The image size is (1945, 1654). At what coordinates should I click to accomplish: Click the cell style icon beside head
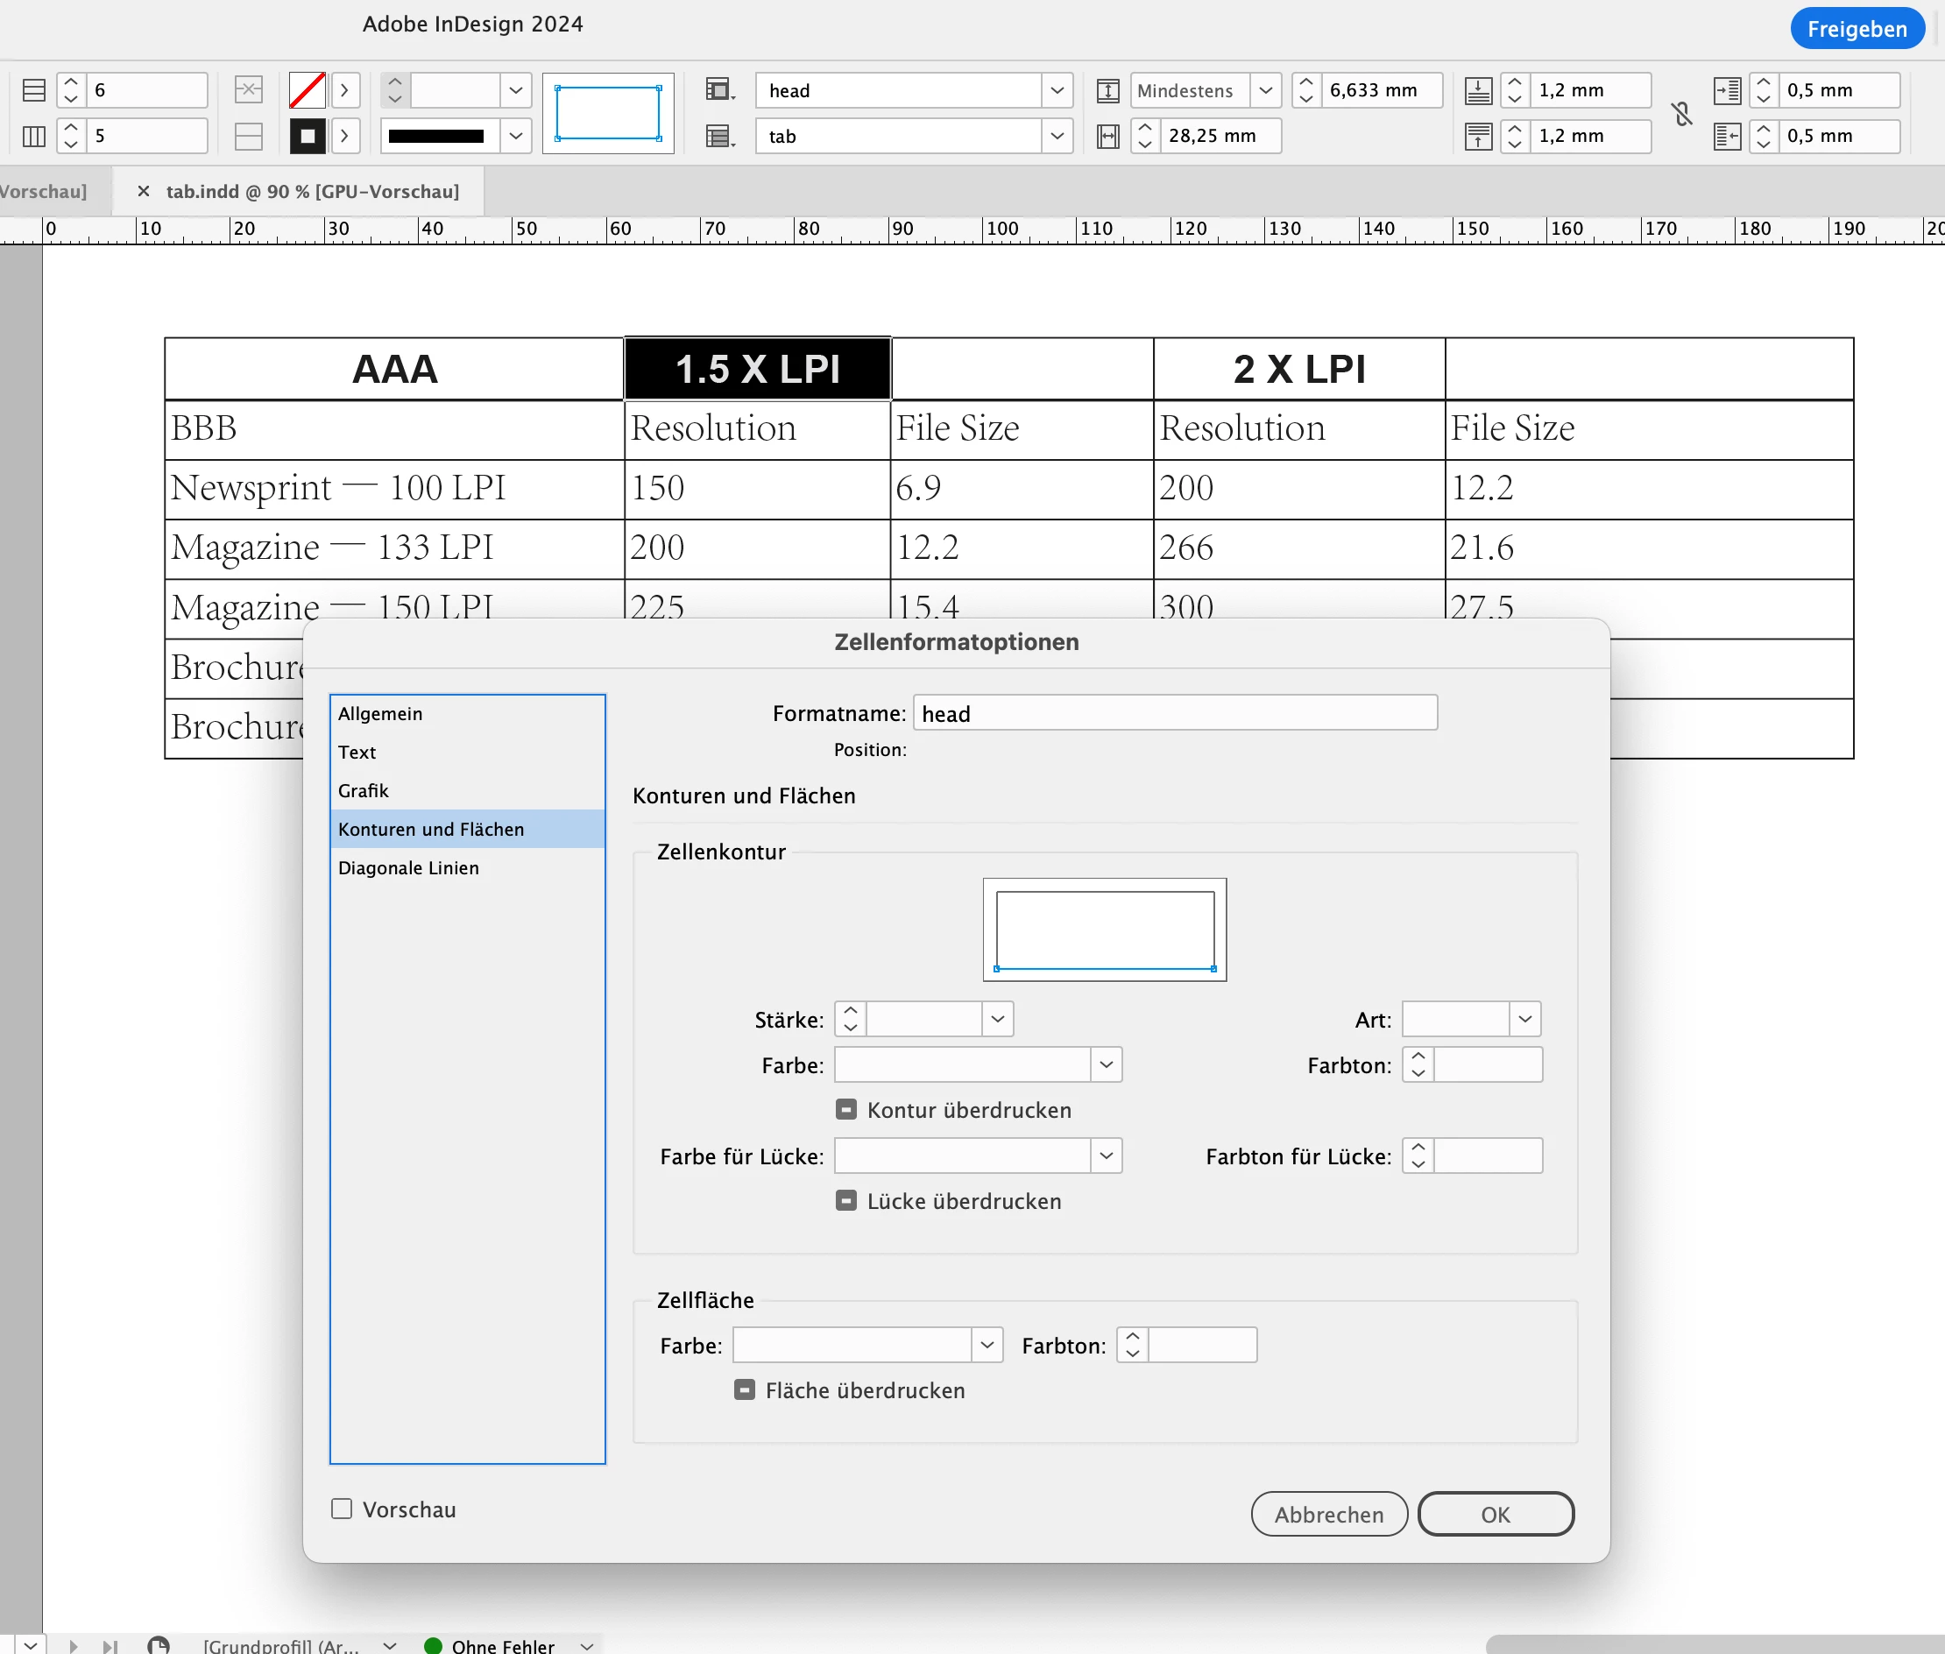click(x=719, y=90)
